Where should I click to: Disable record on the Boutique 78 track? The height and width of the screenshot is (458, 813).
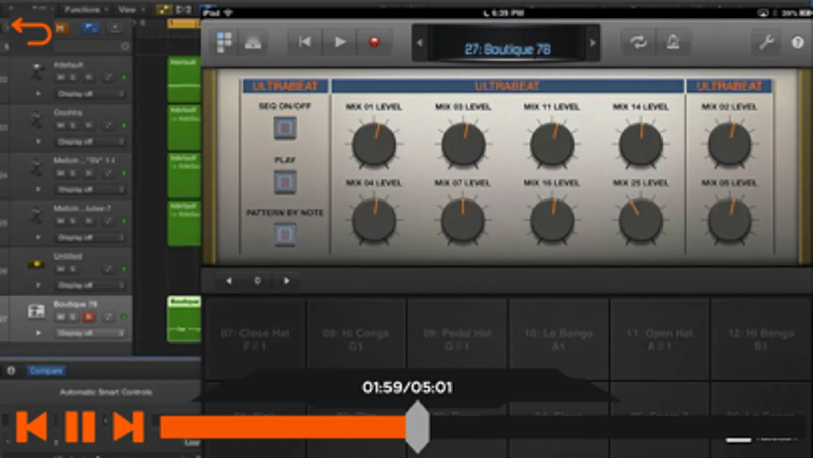[89, 317]
